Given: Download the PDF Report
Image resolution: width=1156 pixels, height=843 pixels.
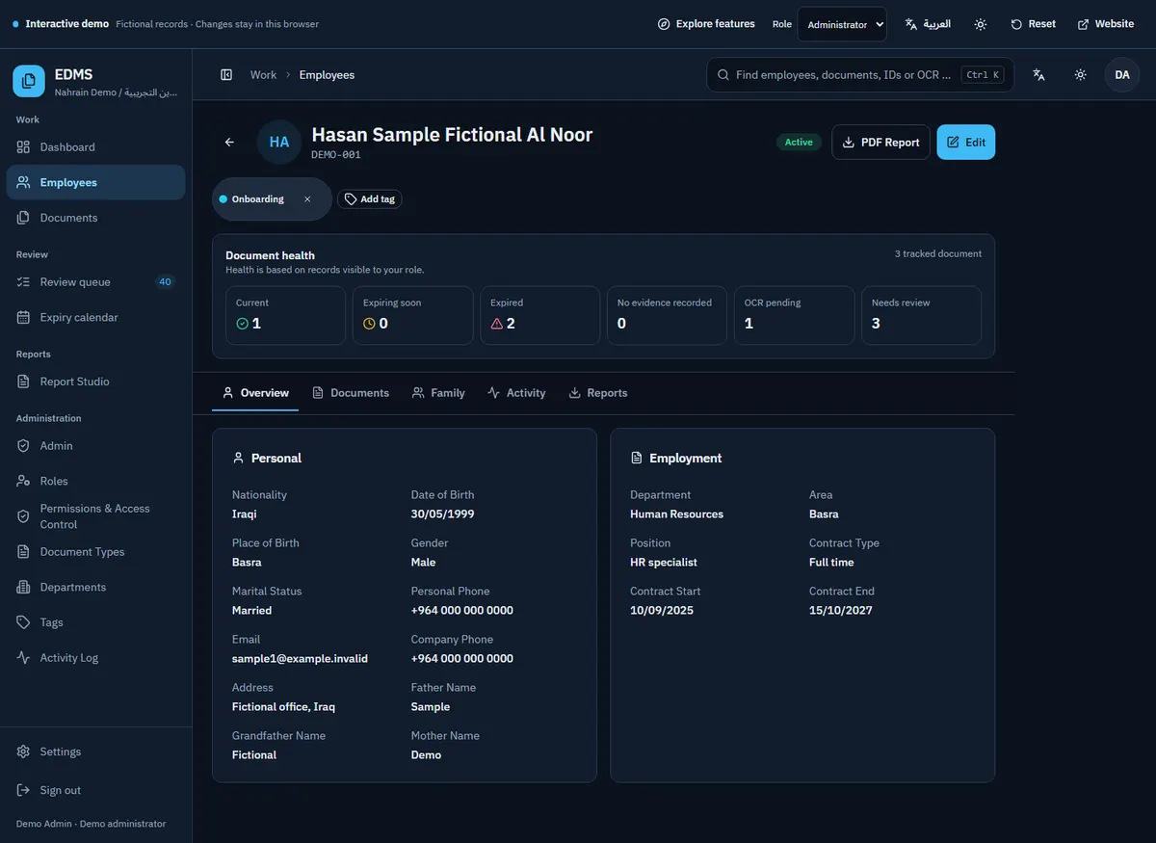Looking at the screenshot, I should pyautogui.click(x=880, y=143).
